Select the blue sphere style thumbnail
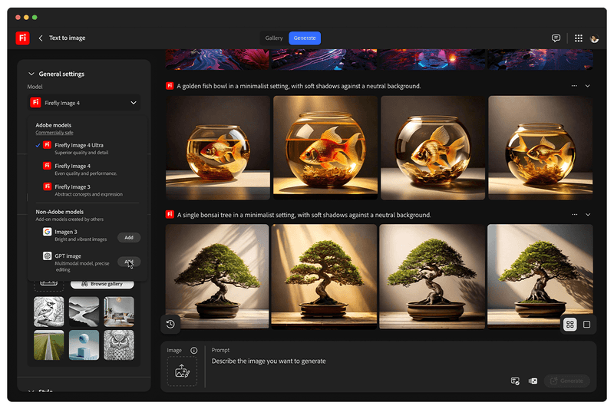Image resolution: width=614 pixels, height=409 pixels. (x=84, y=345)
